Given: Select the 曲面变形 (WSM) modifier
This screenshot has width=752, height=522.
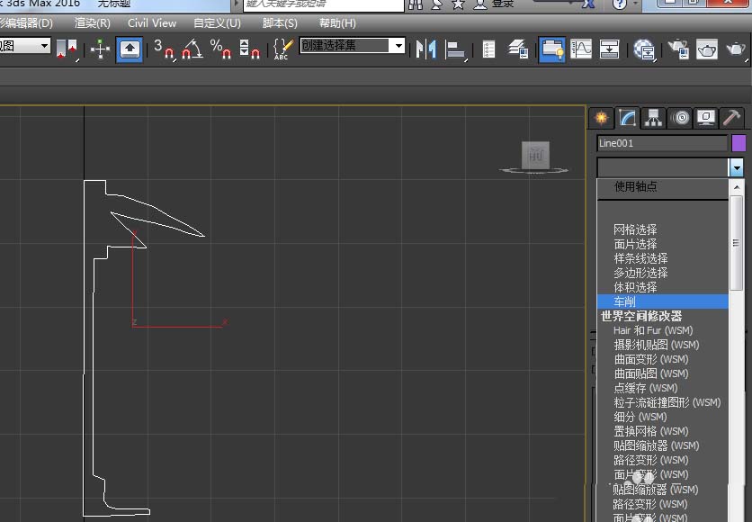Looking at the screenshot, I should click(x=651, y=359).
